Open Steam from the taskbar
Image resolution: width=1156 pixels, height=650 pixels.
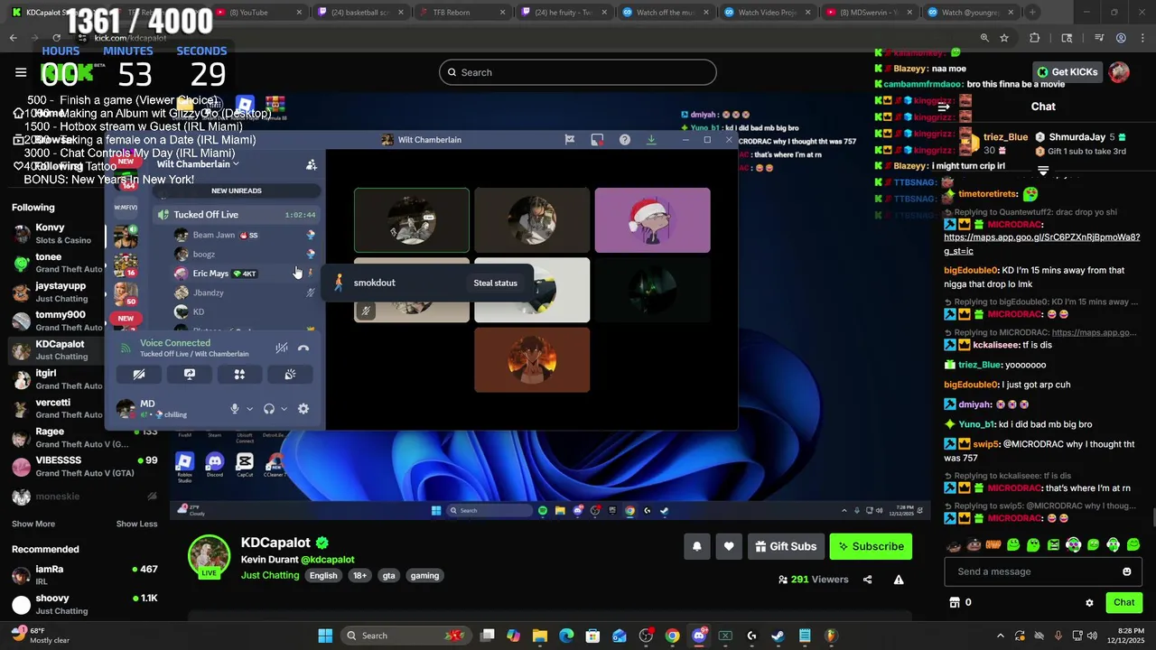[778, 636]
